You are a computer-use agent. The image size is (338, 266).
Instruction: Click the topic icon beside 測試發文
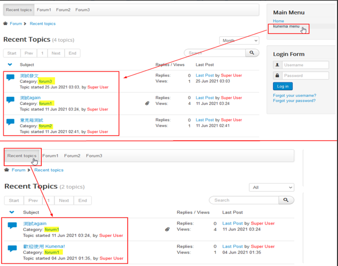click(11, 77)
